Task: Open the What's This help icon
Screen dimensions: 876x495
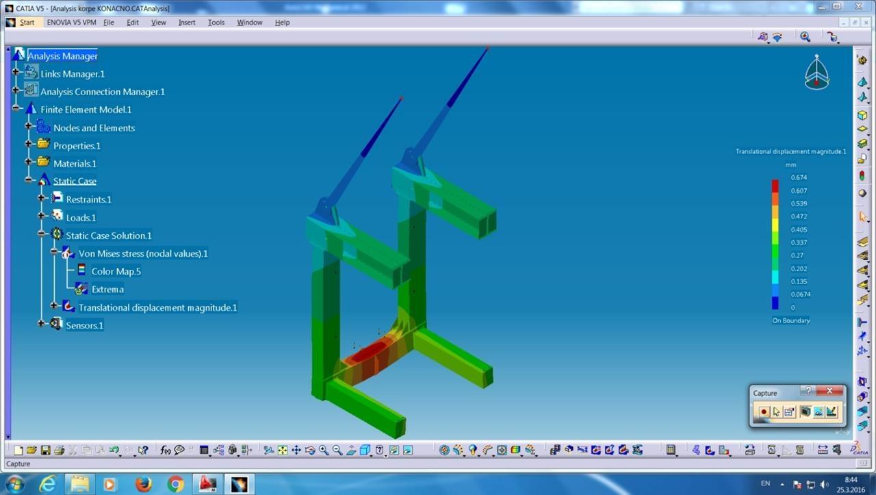Action: (143, 450)
